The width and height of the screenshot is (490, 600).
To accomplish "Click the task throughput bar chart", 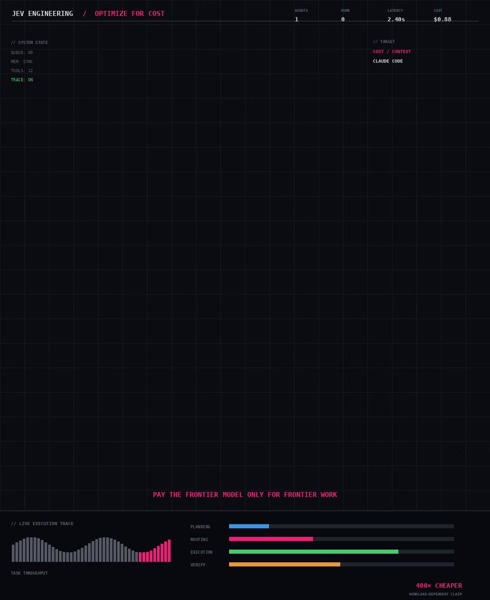I will click(x=91, y=549).
